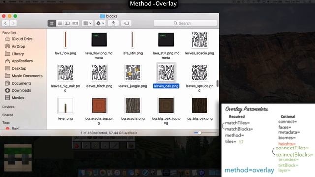Open Documents in the sidebar
315x177 pixels.
[x=22, y=83]
